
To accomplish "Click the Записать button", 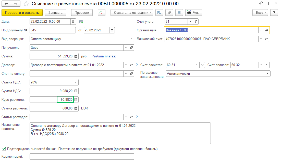I will coord(55,13).
